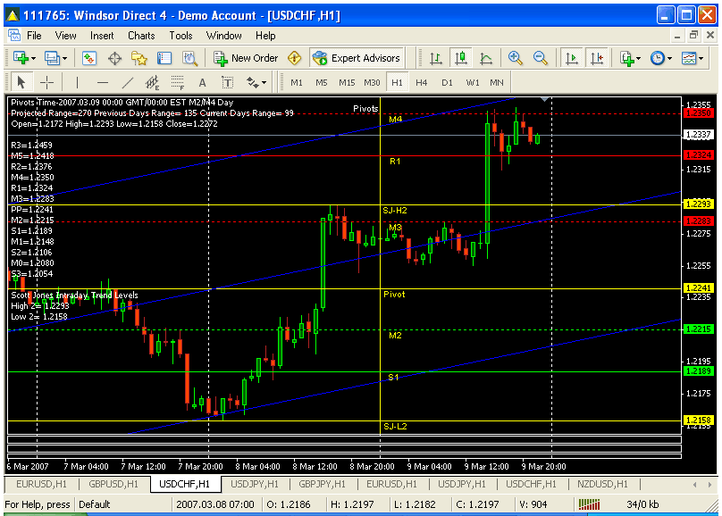Open the New Order dialog
This screenshot has height=516, width=722.
[x=247, y=58]
